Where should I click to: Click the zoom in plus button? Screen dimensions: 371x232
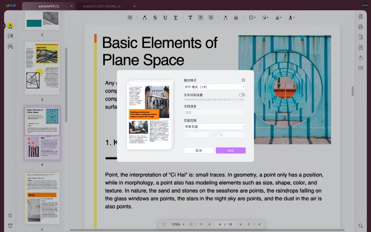click(x=191, y=224)
